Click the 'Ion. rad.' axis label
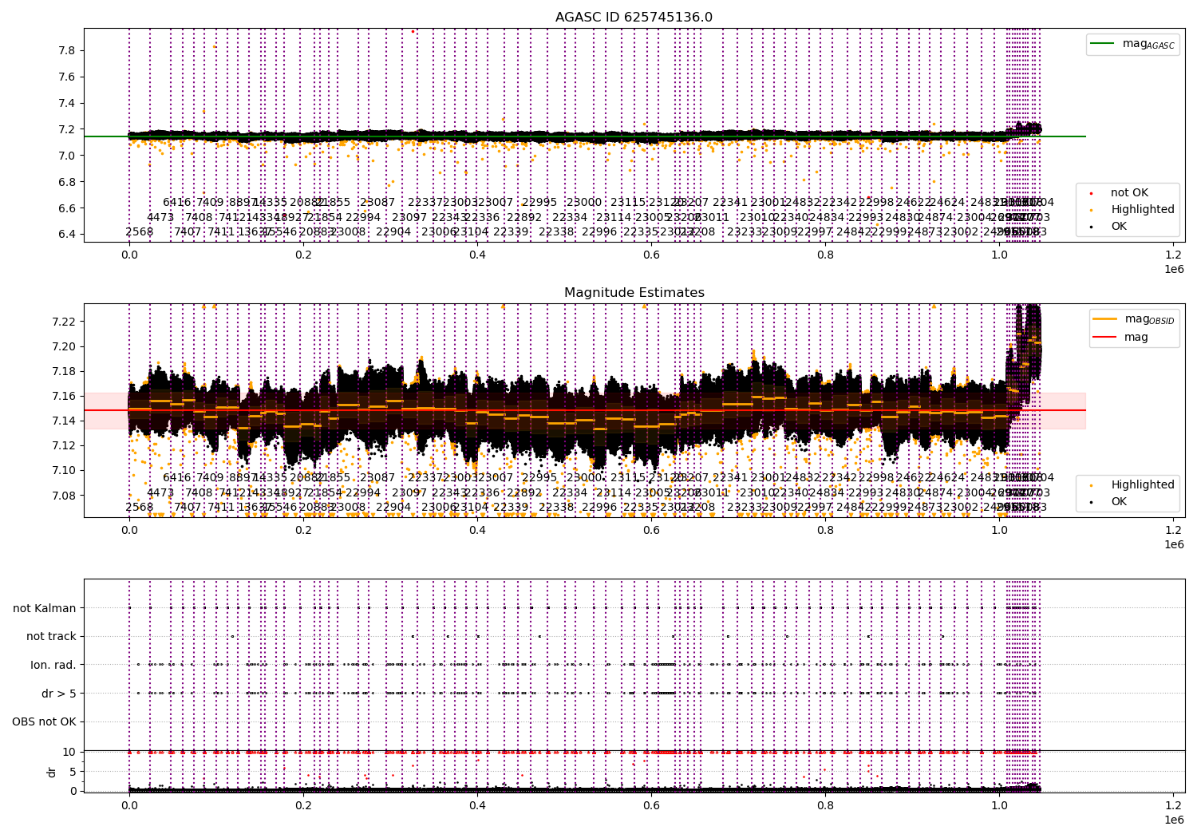This screenshot has width=1197, height=838. coord(53,665)
